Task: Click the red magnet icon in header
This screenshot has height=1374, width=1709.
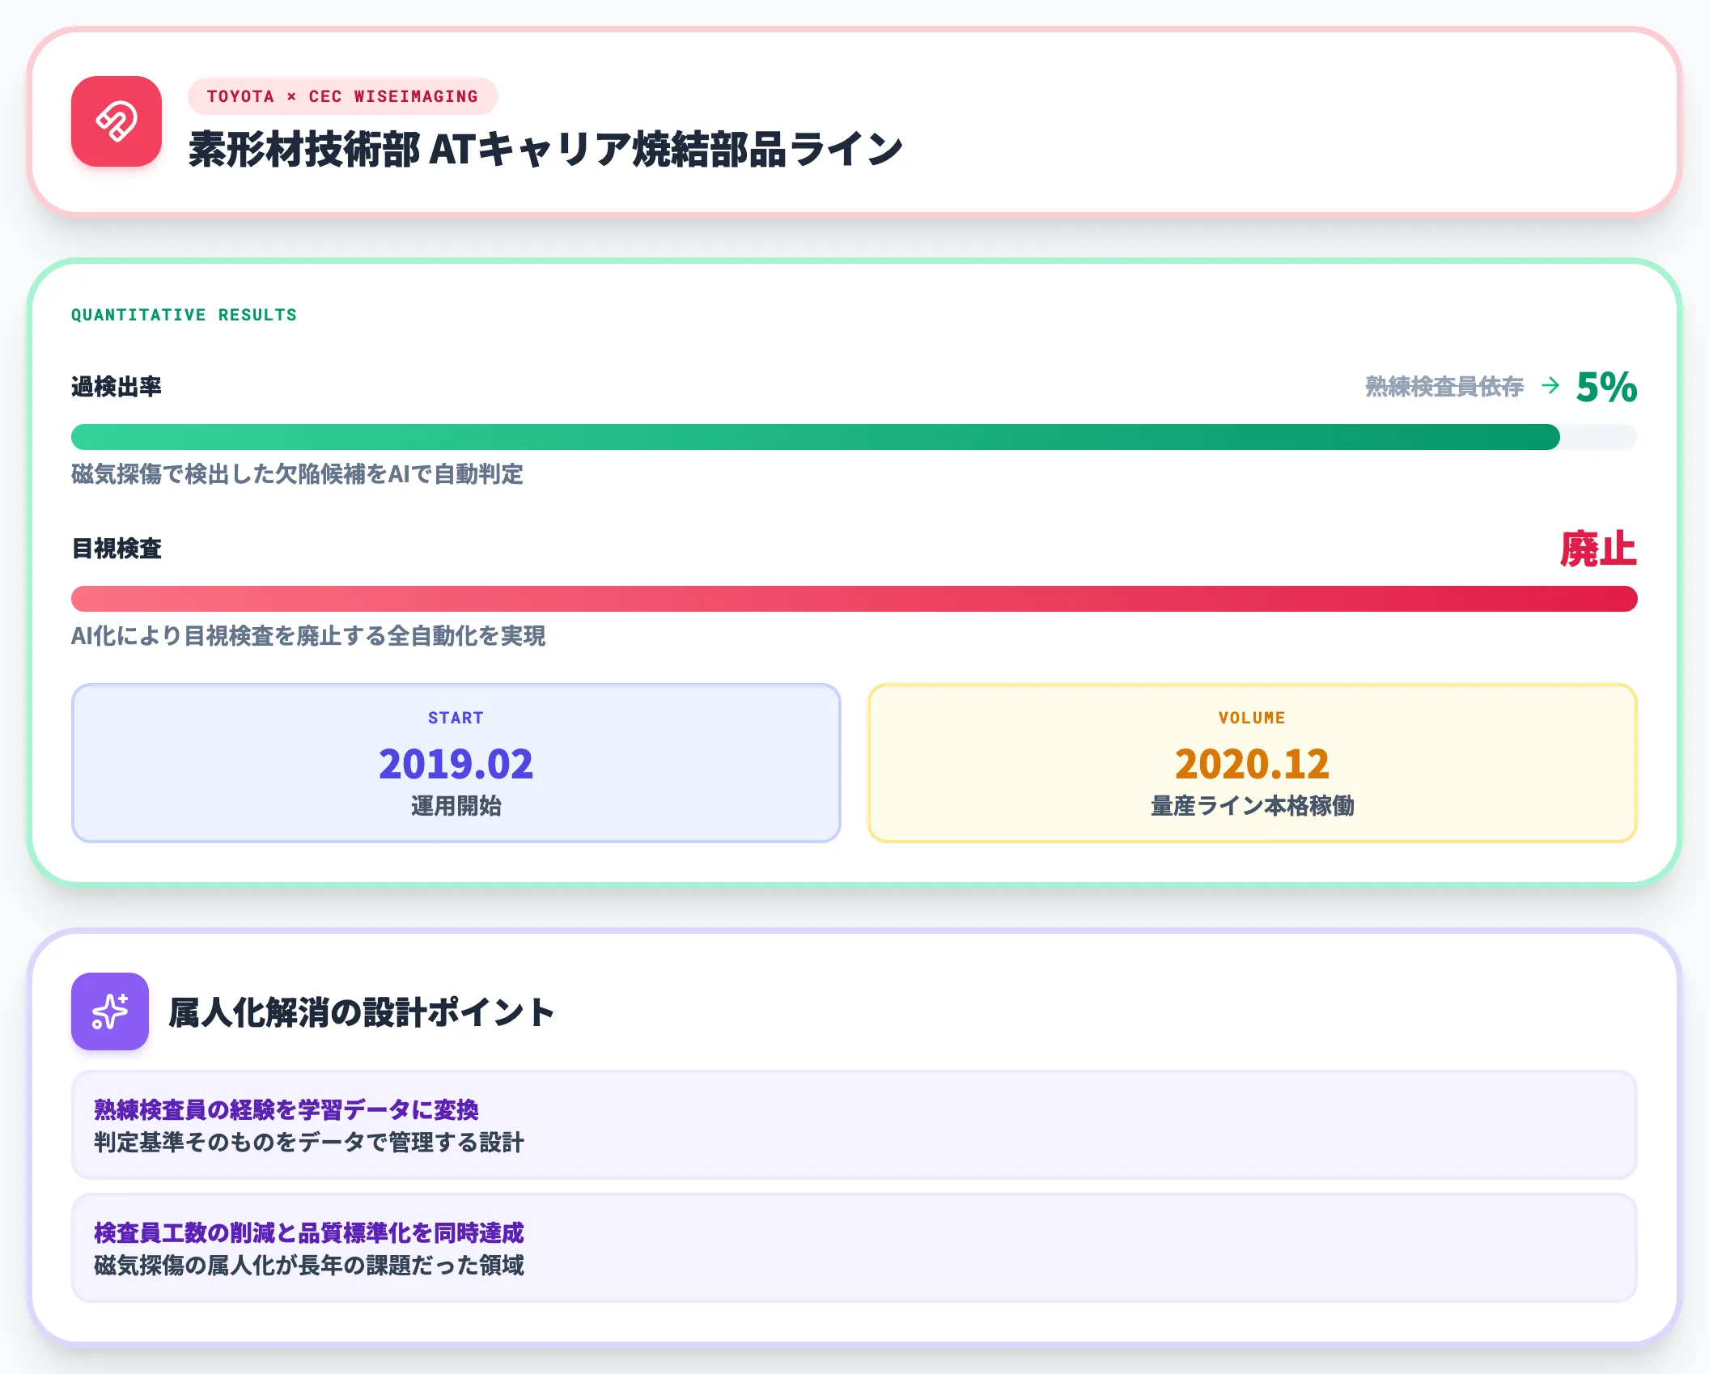Action: click(117, 121)
